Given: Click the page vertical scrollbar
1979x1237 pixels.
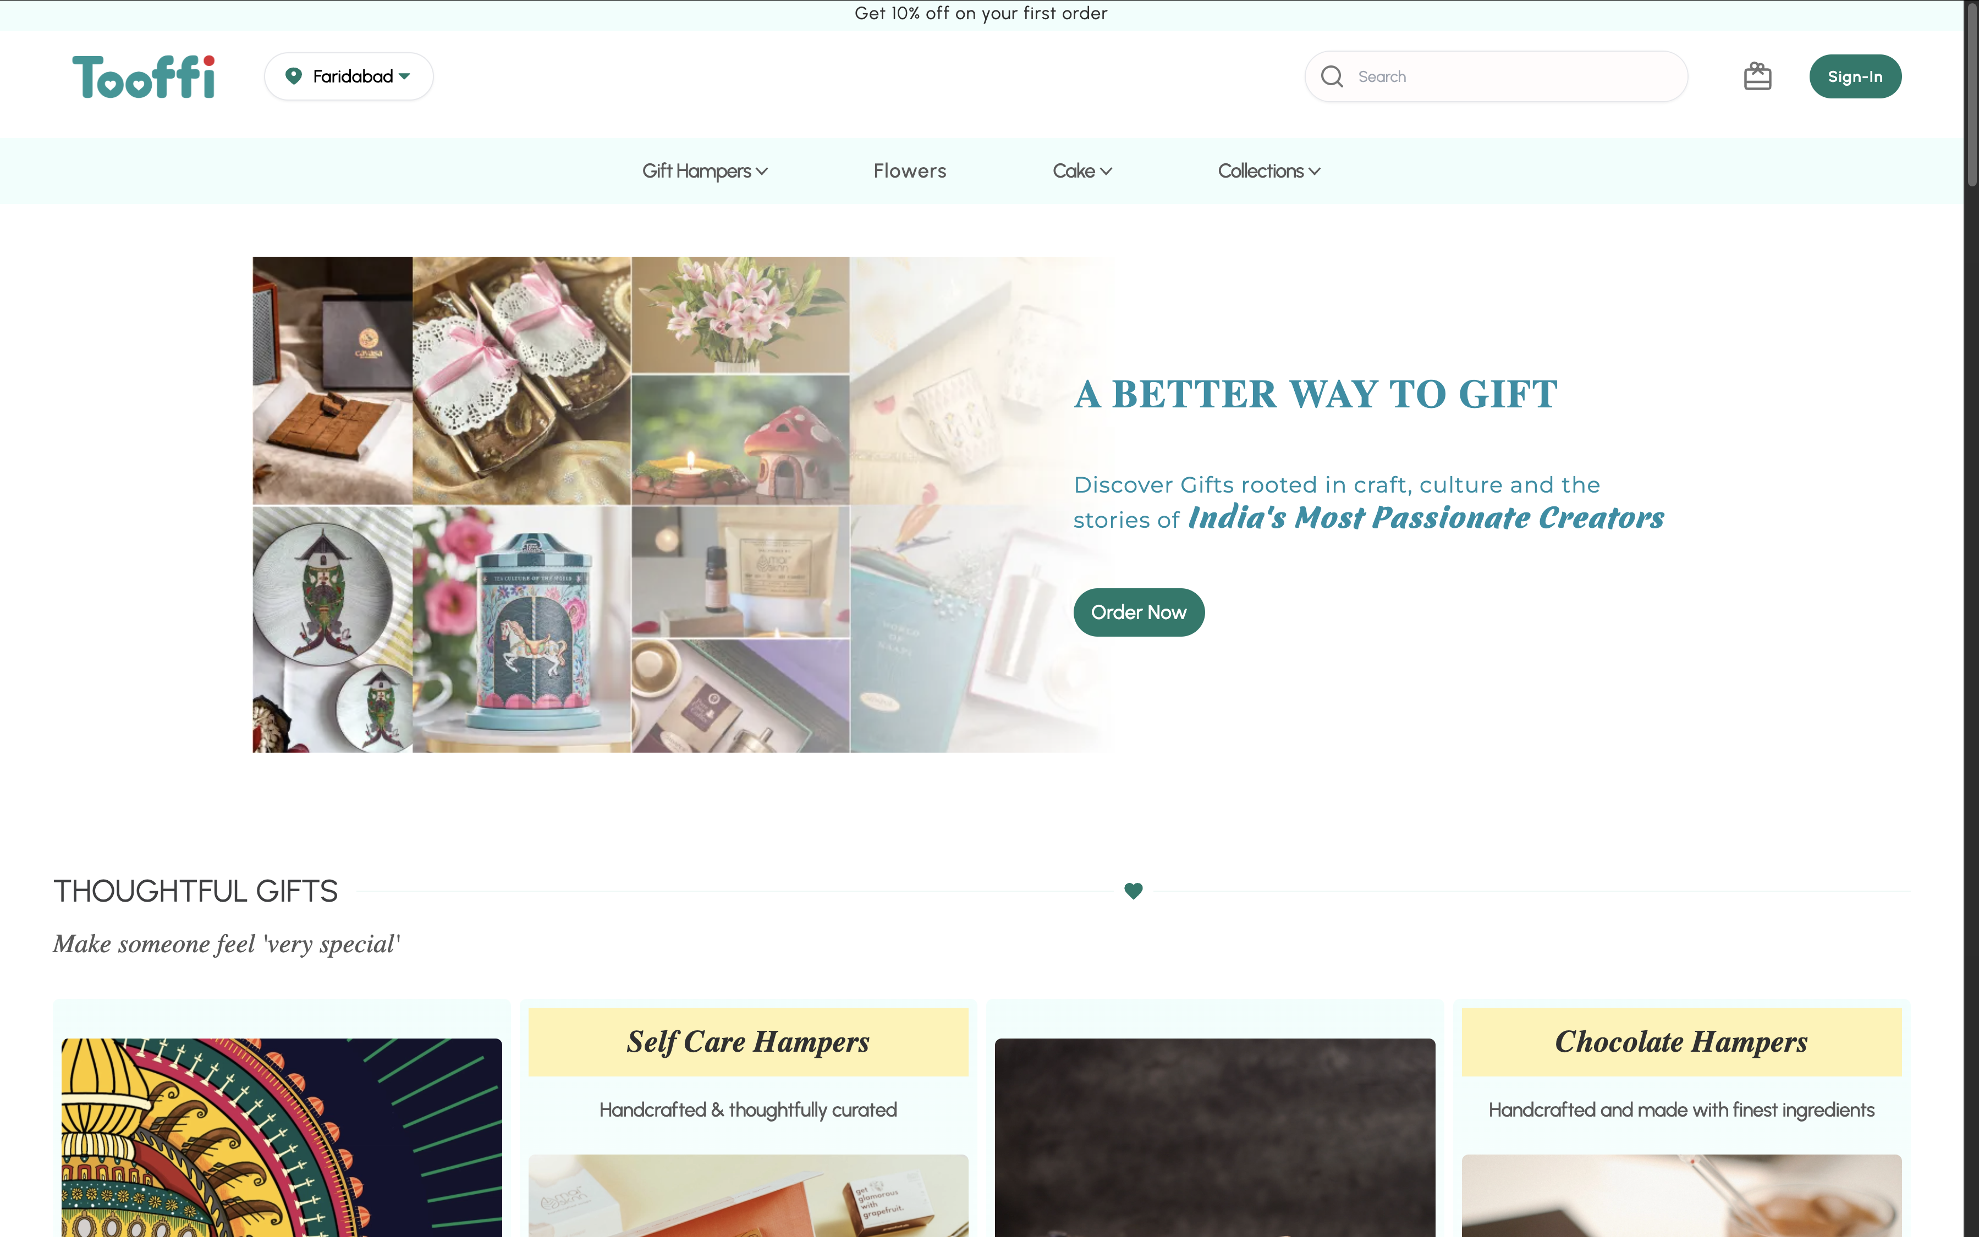Looking at the screenshot, I should tap(1971, 618).
